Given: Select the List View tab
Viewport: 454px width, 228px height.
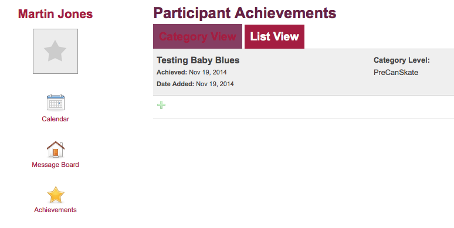Looking at the screenshot, I should tap(275, 36).
